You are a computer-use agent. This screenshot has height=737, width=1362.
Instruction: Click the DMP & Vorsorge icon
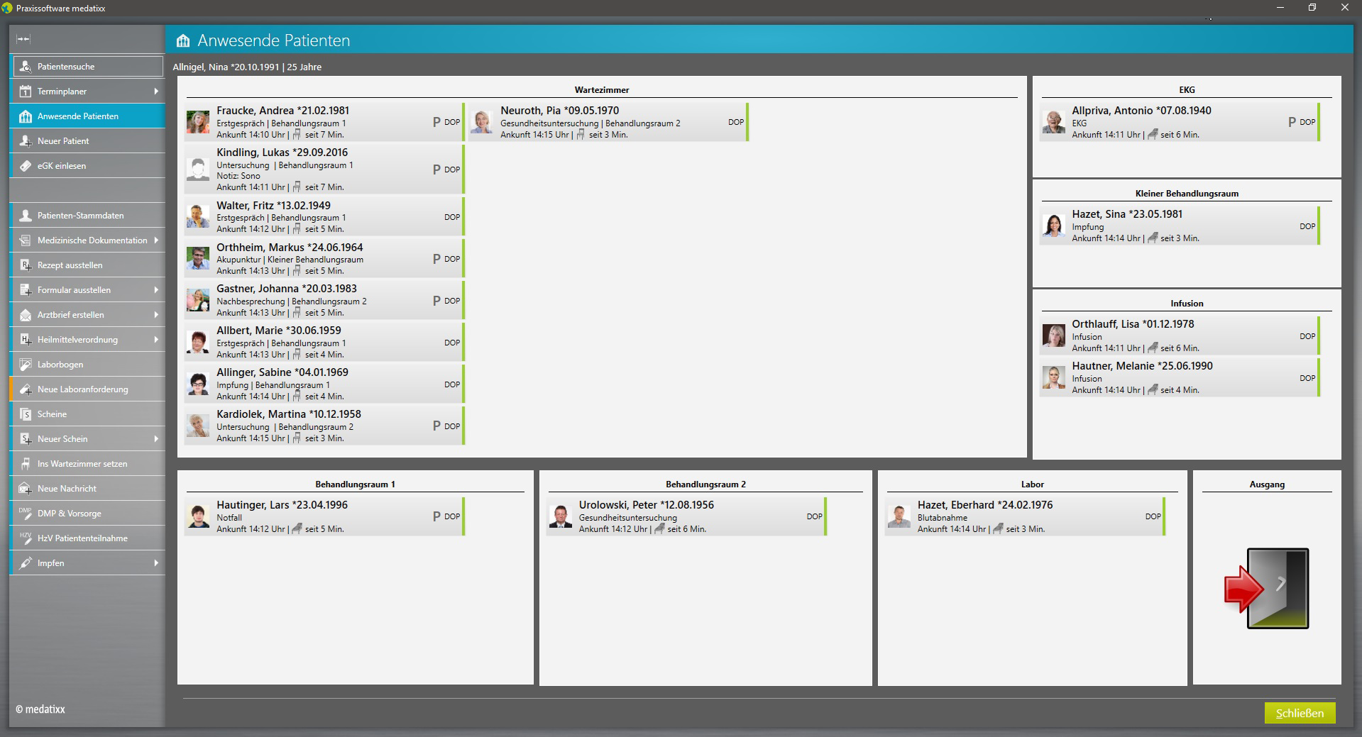tap(26, 514)
